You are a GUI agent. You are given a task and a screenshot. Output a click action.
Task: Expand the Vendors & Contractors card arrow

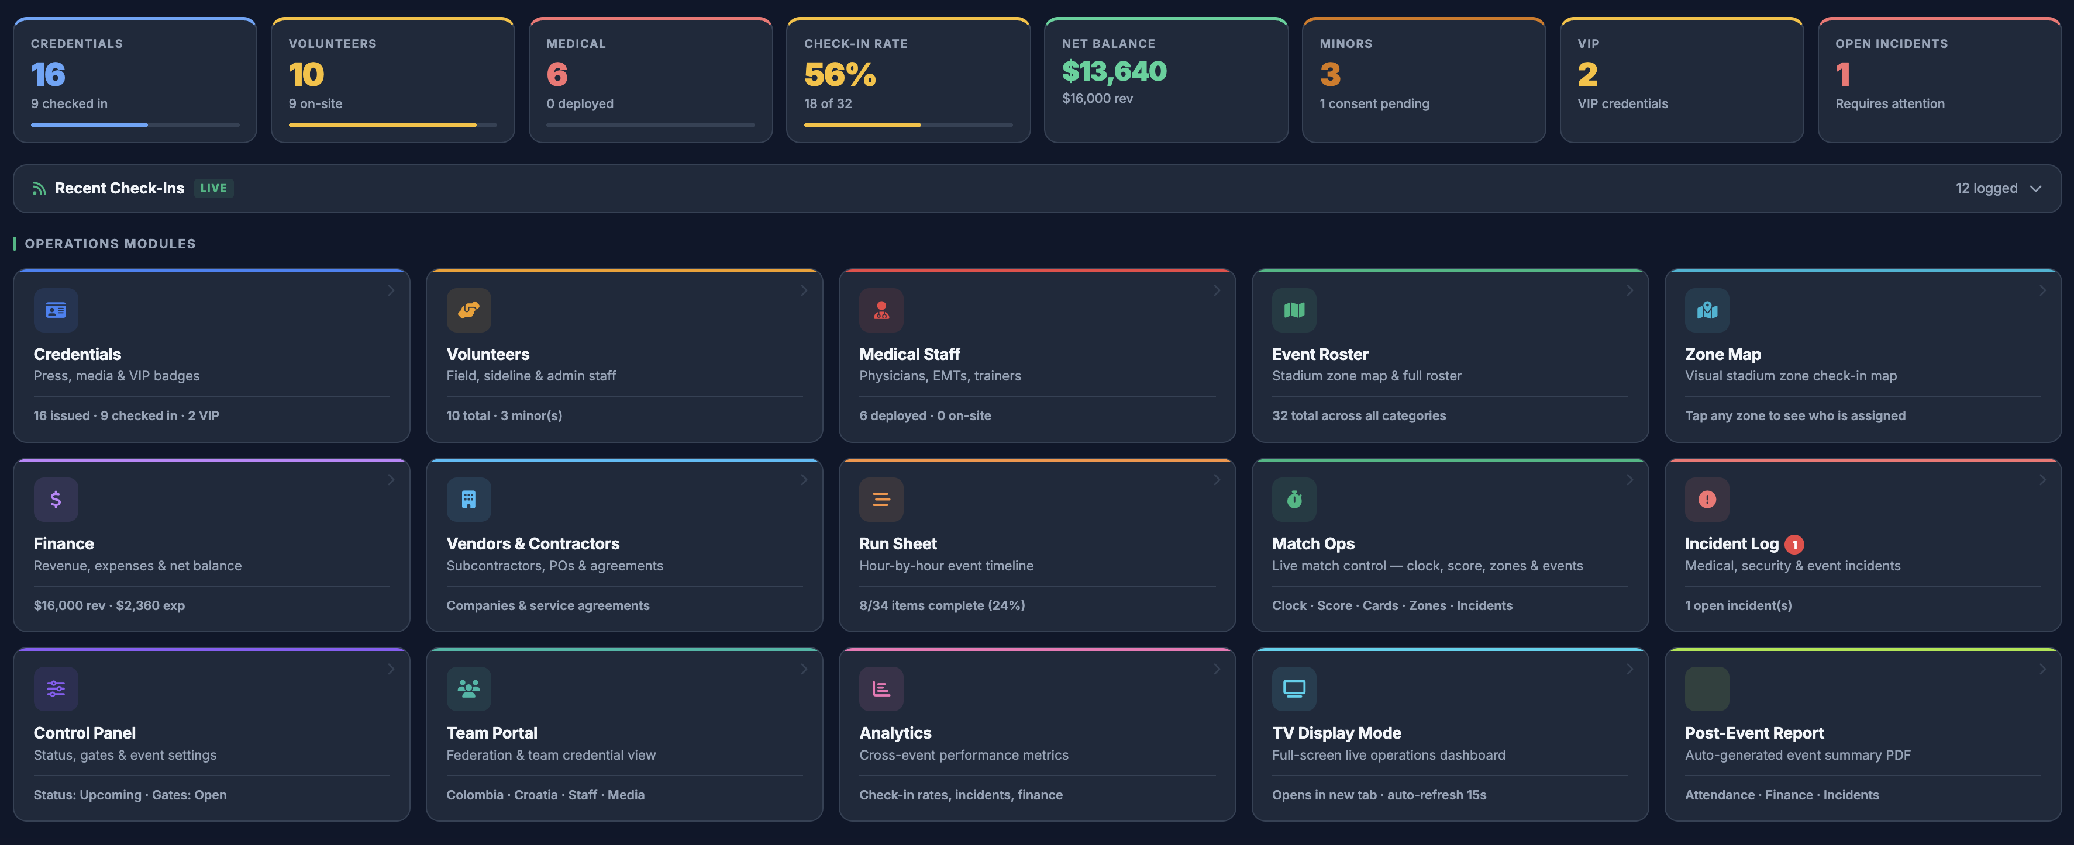(804, 480)
